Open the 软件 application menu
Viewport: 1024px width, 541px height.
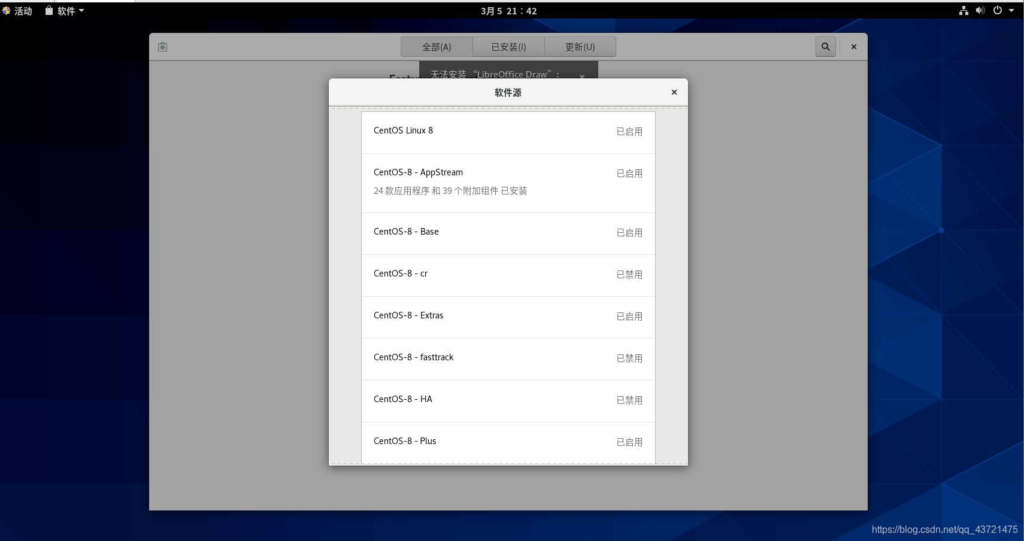tap(65, 11)
